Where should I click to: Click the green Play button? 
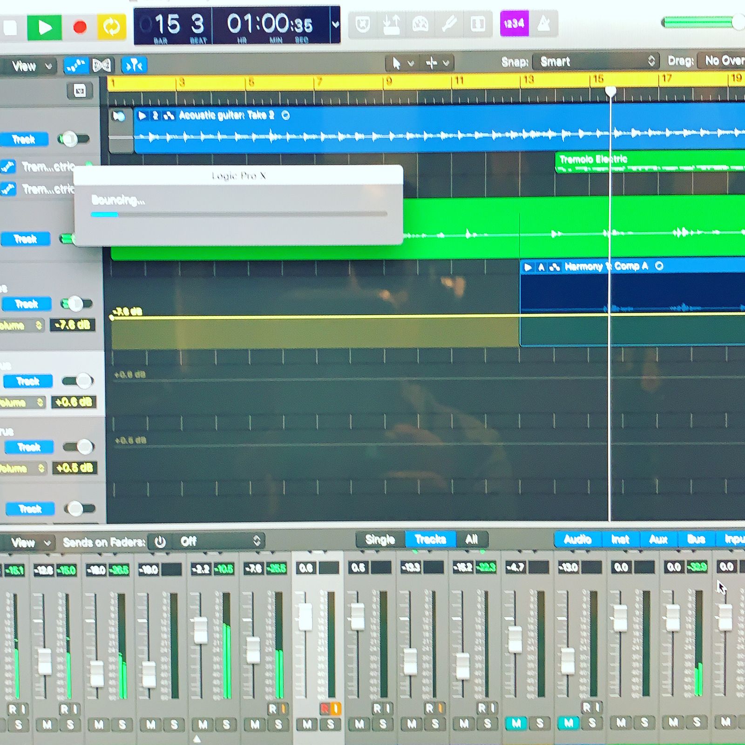44,27
